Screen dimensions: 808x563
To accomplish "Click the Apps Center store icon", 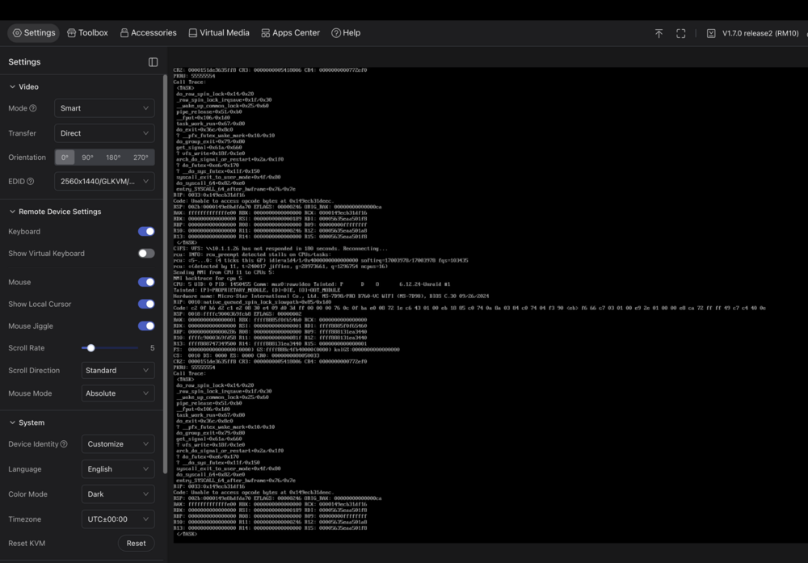I will pyautogui.click(x=265, y=33).
